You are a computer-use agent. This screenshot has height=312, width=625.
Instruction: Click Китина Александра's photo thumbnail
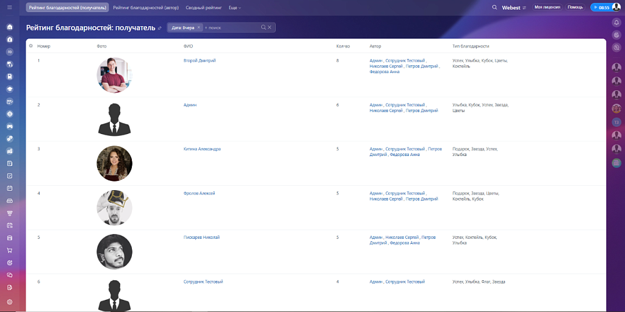(114, 163)
